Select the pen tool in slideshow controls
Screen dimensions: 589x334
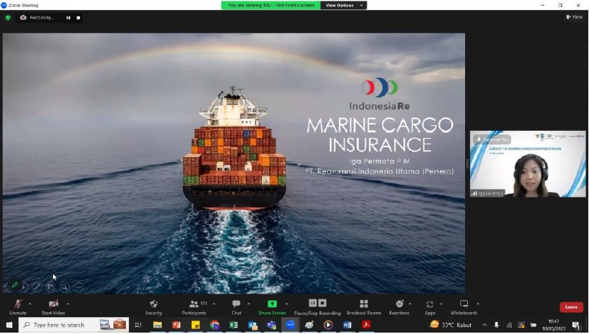(37, 287)
